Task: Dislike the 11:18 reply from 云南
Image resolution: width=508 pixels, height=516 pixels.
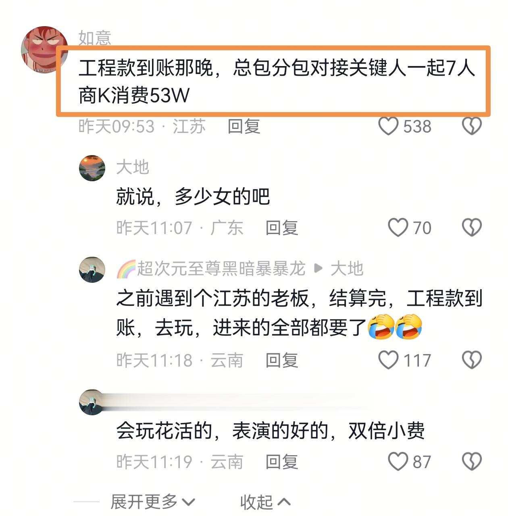Action: [x=472, y=360]
